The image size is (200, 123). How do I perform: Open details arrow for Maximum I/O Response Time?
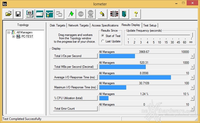tap(192, 87)
